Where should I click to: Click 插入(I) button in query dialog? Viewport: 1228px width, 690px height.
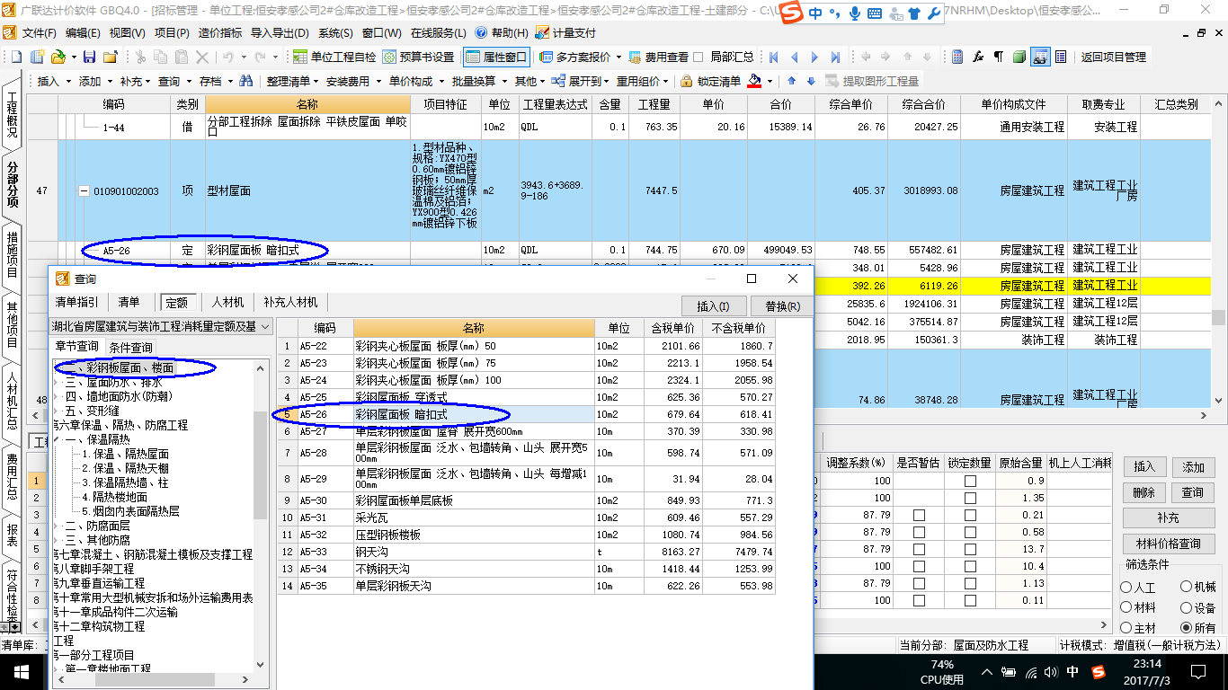[712, 305]
